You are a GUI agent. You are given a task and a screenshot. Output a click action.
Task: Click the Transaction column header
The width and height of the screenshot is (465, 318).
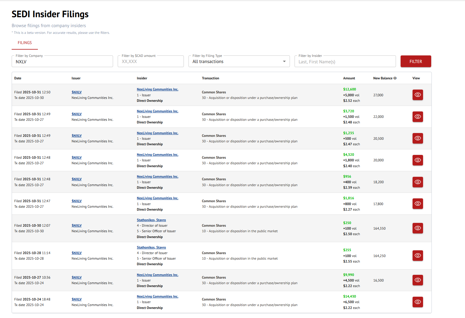coord(210,78)
